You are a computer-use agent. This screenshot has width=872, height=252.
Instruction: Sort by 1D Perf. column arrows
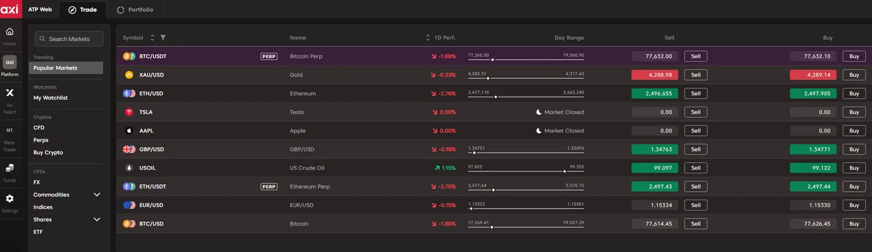[428, 38]
